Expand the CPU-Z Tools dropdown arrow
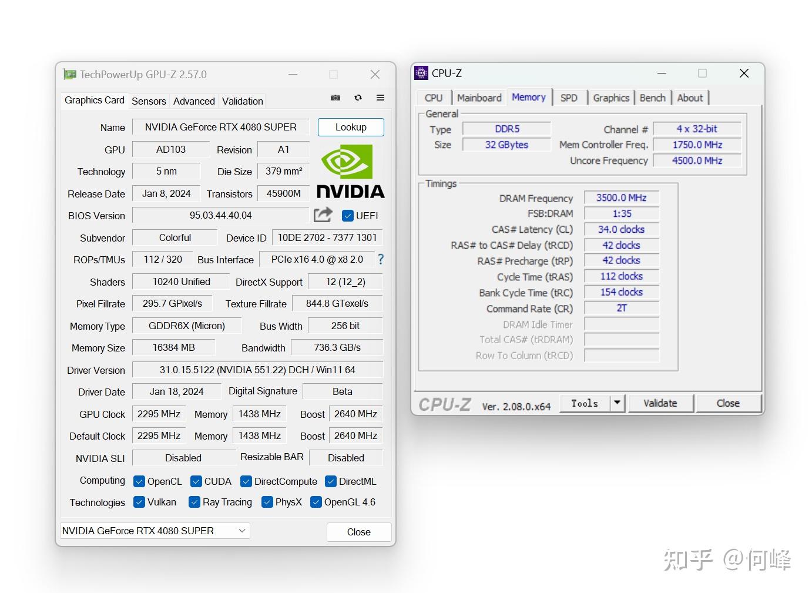 617,403
